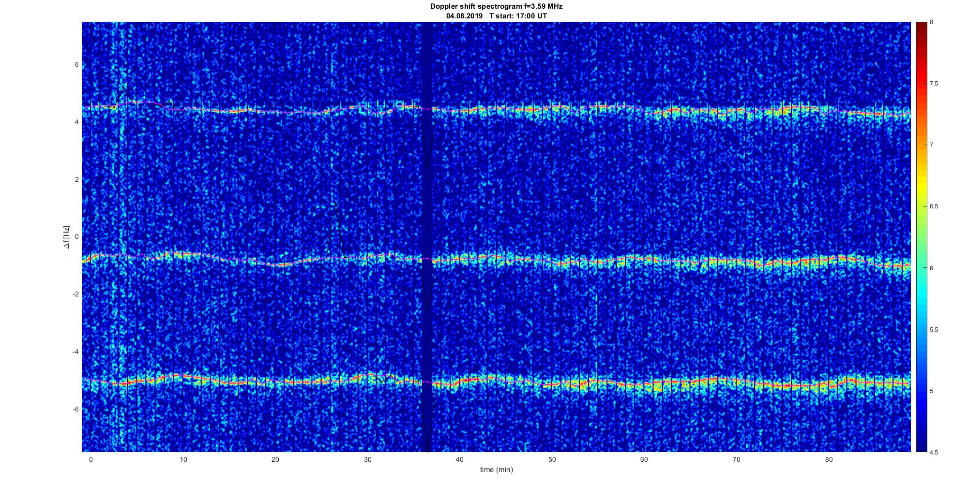The height and width of the screenshot is (485, 968).
Task: Click the colorbar tick label '5.5'
Action: coord(934,329)
